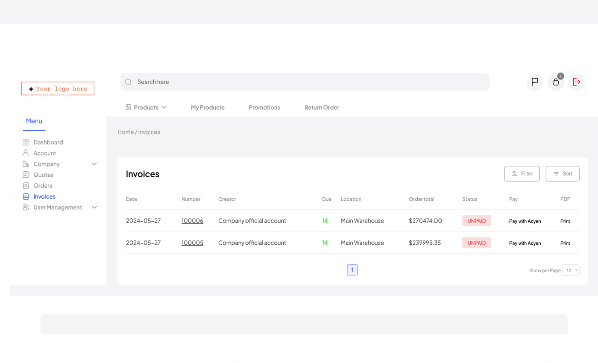Expand the User Management chevron
Image resolution: width=598 pixels, height=363 pixels.
tap(94, 208)
